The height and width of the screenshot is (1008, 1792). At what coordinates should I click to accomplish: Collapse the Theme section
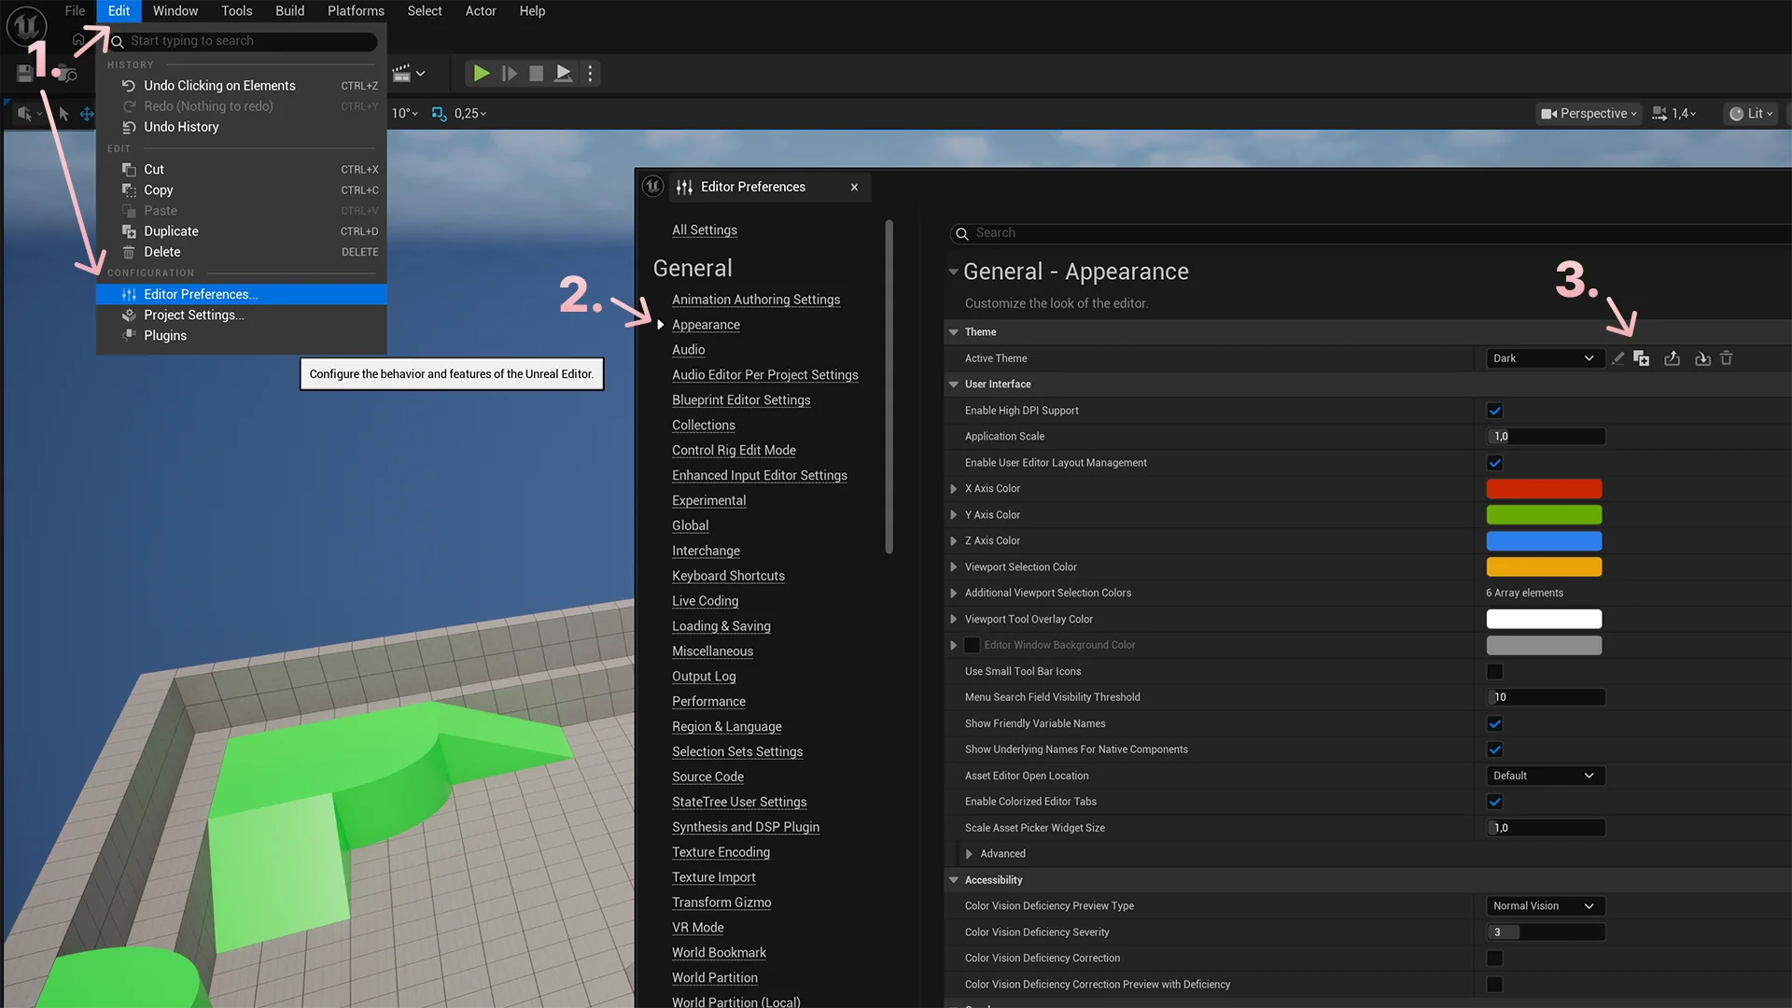tap(954, 332)
